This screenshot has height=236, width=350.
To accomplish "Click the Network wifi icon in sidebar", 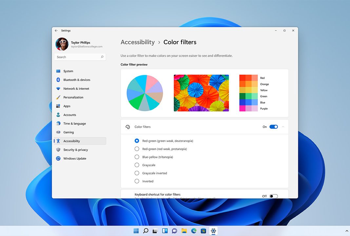I will pyautogui.click(x=58, y=88).
